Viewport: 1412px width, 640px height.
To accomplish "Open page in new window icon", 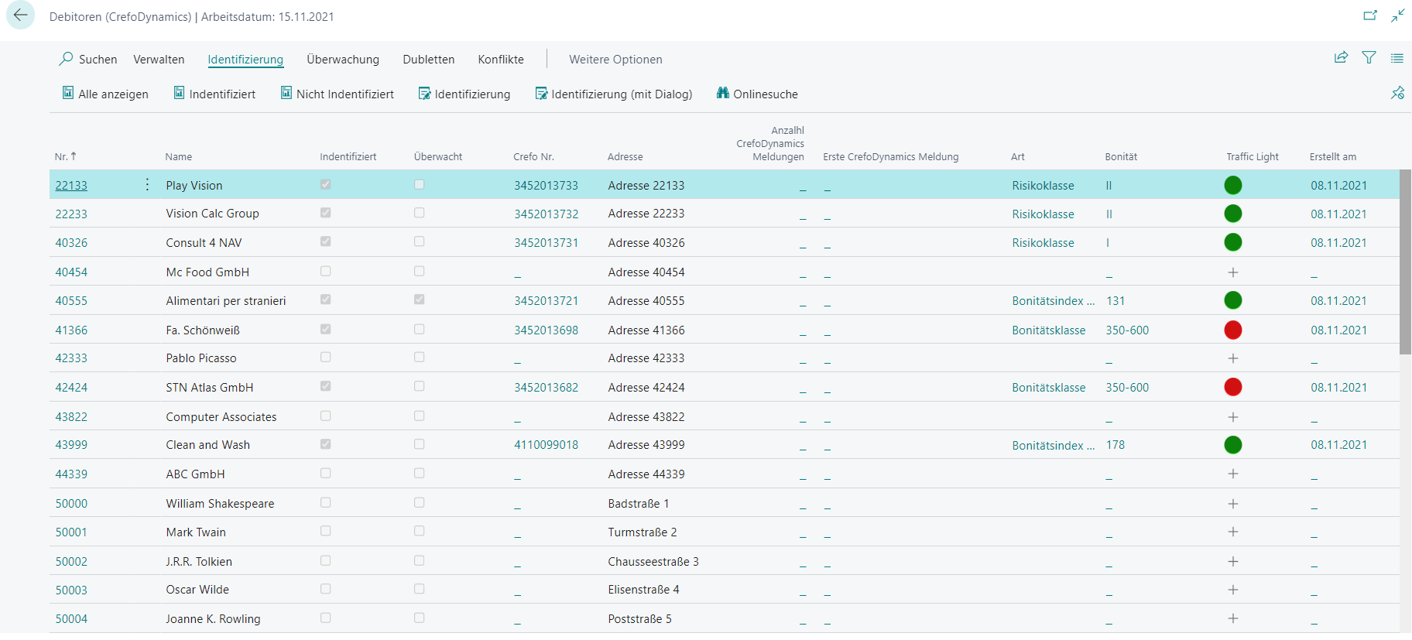I will click(x=1369, y=15).
